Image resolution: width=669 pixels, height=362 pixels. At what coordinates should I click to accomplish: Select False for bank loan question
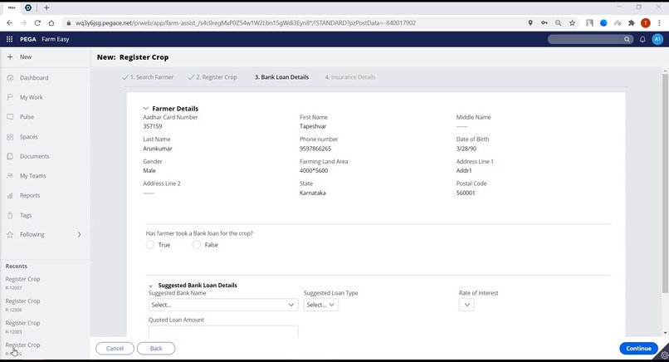(196, 245)
